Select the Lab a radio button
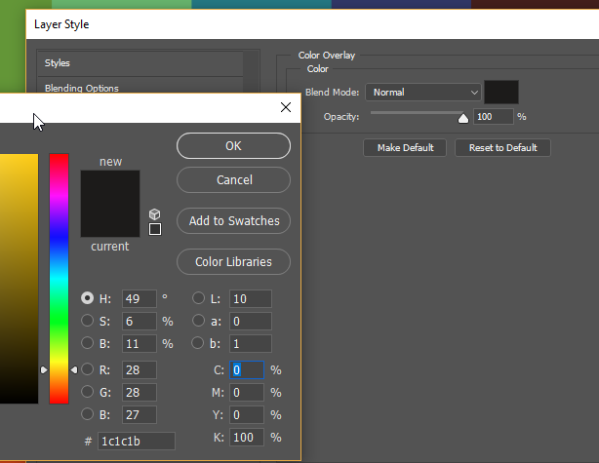Viewport: 599px width, 463px height. (198, 321)
